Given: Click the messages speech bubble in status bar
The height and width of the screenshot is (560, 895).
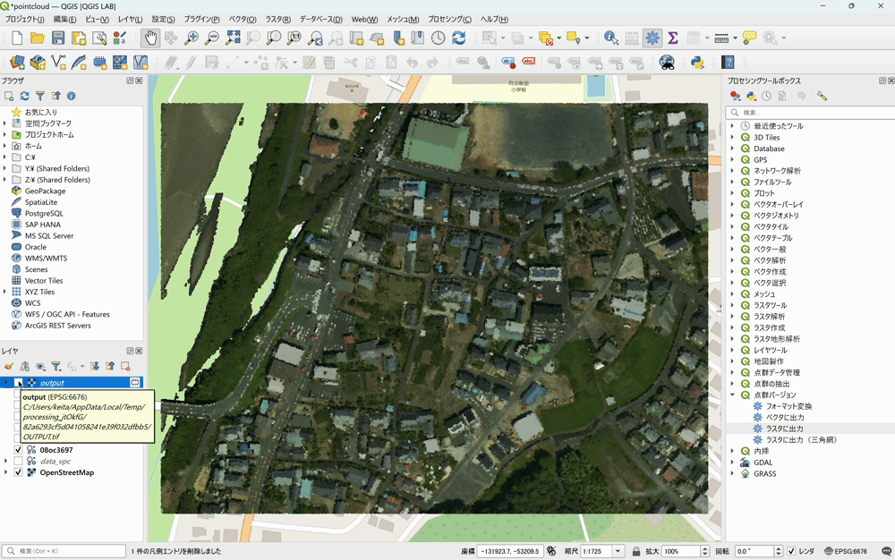Looking at the screenshot, I should pos(886,551).
